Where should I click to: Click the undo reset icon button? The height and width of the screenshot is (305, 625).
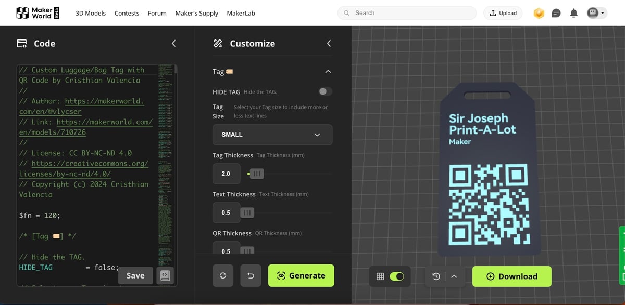click(251, 276)
